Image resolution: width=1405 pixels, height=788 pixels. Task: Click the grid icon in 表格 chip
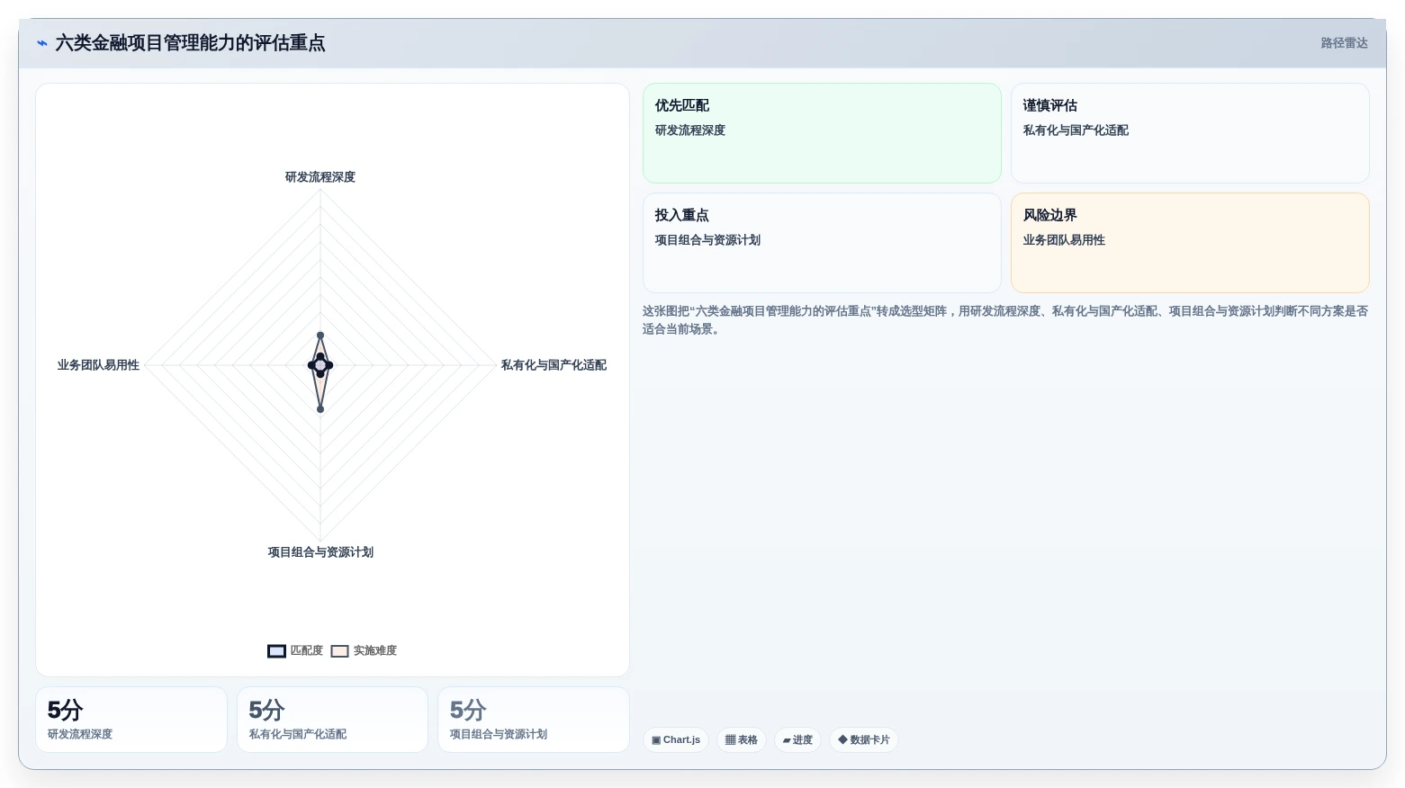click(730, 740)
